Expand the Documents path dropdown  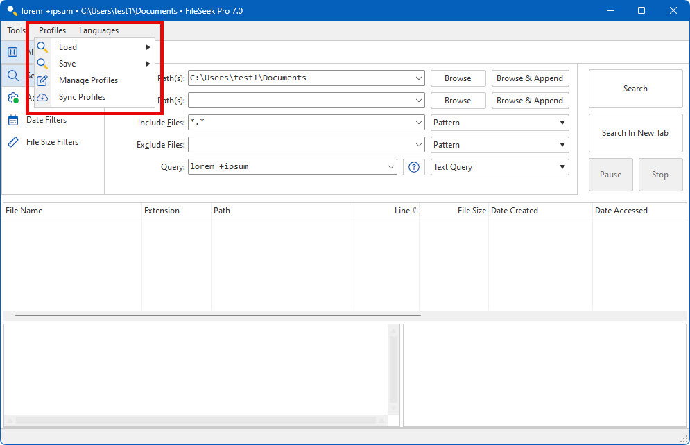418,78
